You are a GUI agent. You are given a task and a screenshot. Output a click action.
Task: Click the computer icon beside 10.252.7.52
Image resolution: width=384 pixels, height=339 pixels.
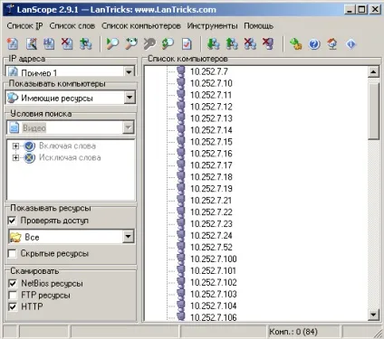[181, 247]
